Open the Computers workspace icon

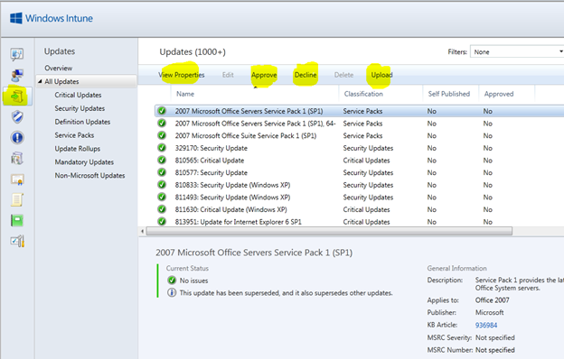(17, 76)
